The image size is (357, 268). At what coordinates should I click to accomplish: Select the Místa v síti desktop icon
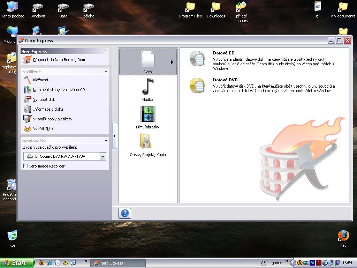10,35
